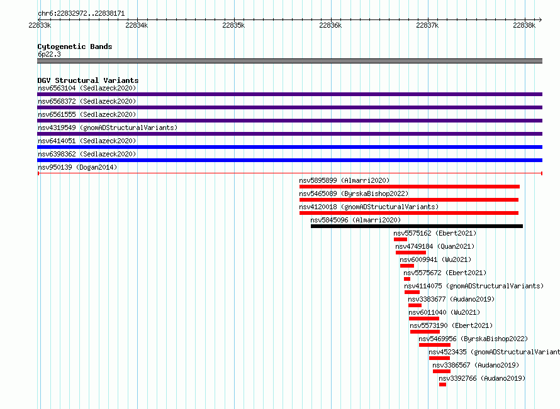Open the nsv6398362 (Sedlazeck2020) label

(87, 154)
